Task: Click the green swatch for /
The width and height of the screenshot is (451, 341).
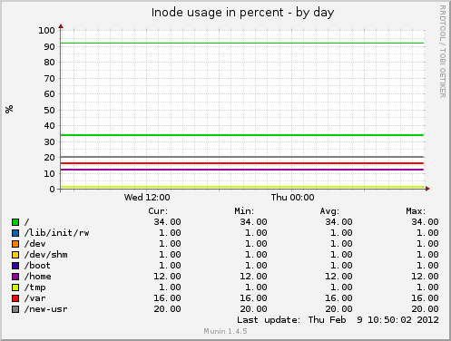Action: point(15,222)
